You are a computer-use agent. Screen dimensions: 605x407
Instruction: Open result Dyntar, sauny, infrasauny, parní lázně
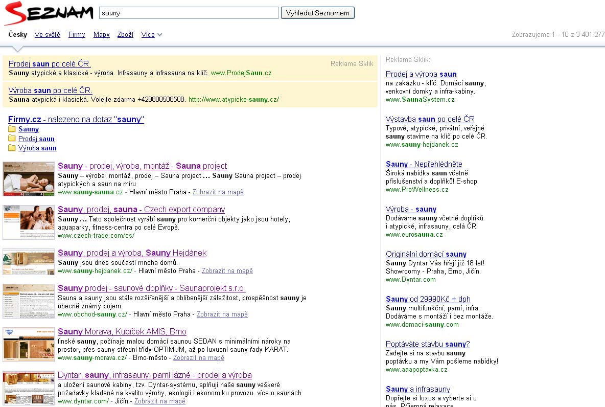pyautogui.click(x=155, y=375)
